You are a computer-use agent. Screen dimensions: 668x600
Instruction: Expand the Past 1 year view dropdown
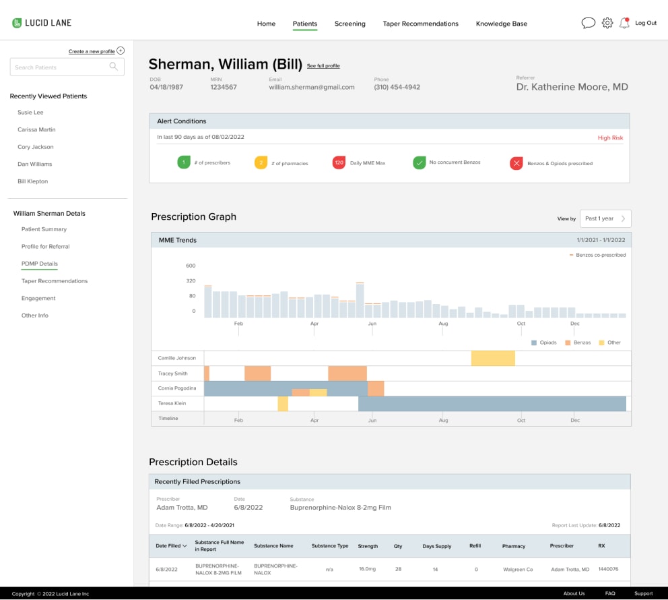[x=605, y=218]
